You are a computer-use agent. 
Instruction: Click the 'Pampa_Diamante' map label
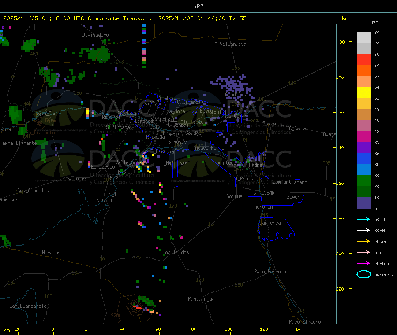(x=18, y=143)
